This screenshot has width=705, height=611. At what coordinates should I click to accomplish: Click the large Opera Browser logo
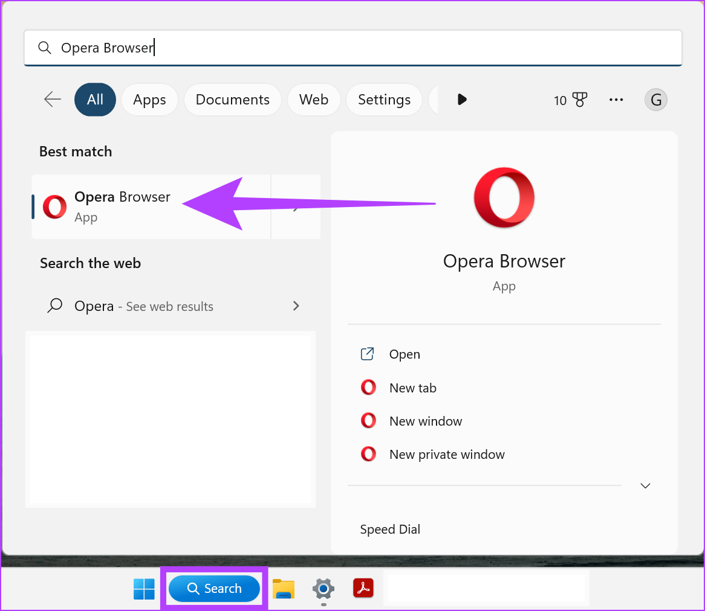point(504,197)
